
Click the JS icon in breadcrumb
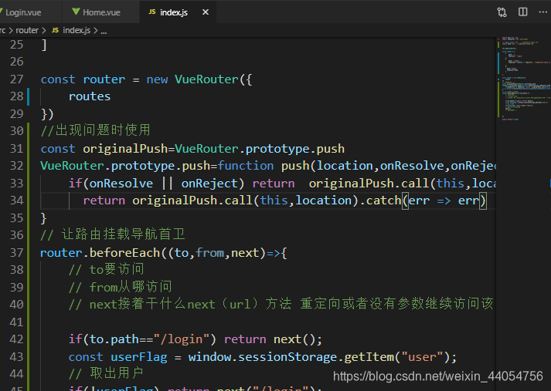[x=55, y=31]
